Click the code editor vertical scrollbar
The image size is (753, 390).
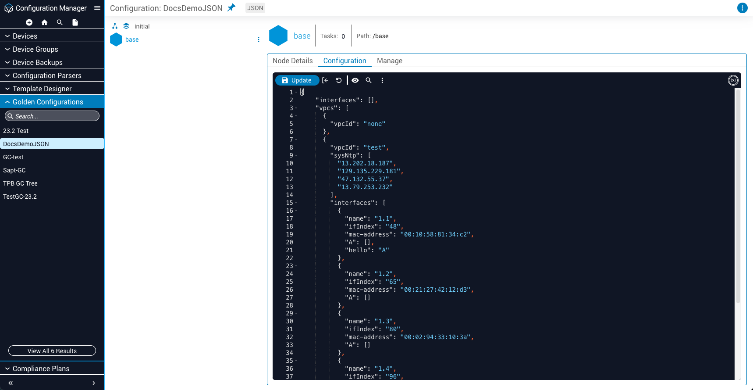click(738, 197)
